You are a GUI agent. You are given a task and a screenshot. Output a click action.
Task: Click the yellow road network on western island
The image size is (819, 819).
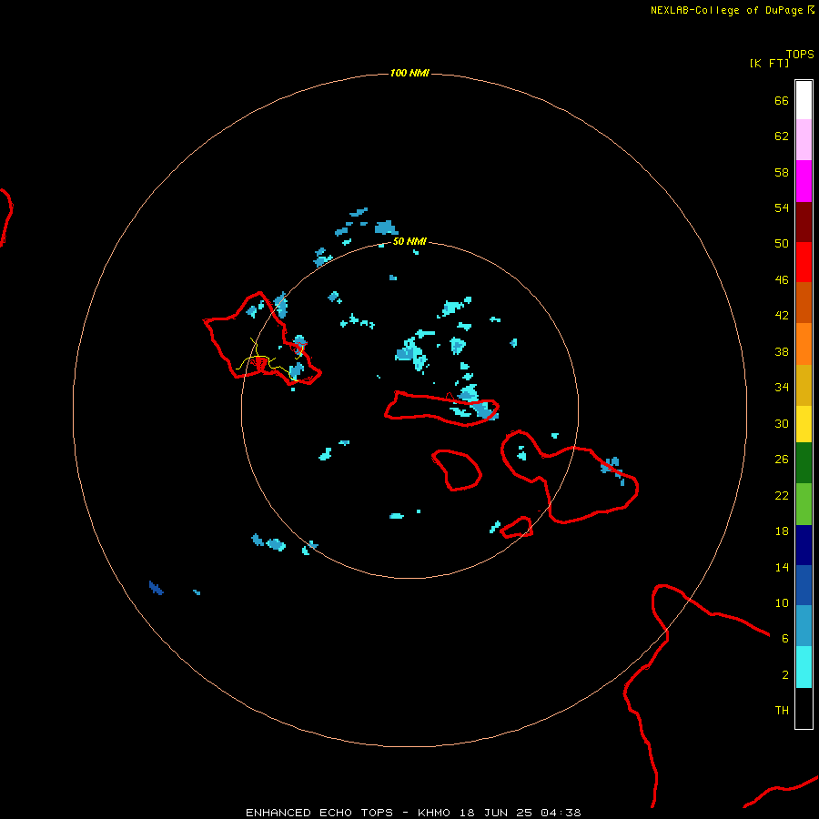click(271, 359)
